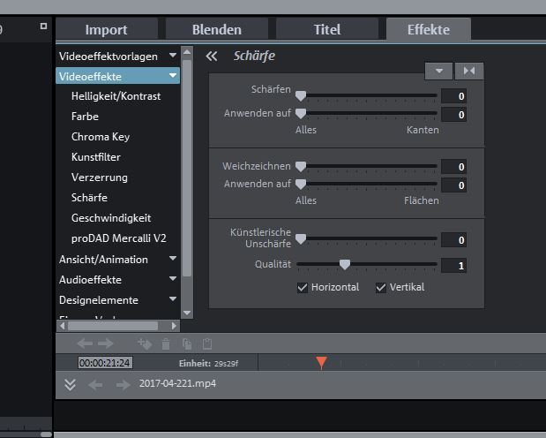Image resolution: width=546 pixels, height=438 pixels.
Task: Click the paste clipboard icon above timeline
Action: pyautogui.click(x=206, y=344)
